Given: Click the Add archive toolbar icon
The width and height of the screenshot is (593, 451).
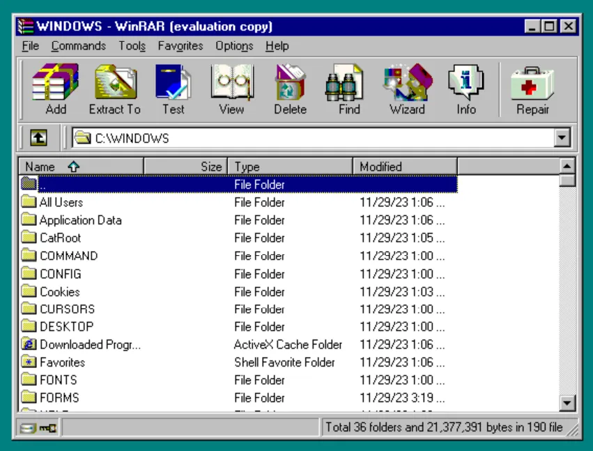Looking at the screenshot, I should coord(56,82).
